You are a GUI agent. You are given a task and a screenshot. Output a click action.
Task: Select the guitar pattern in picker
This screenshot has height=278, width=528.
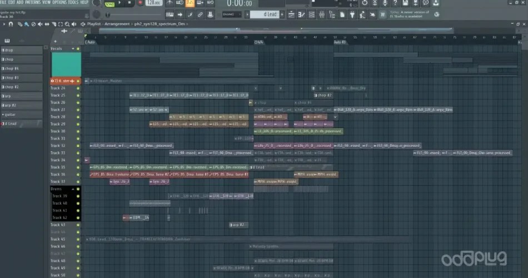pyautogui.click(x=22, y=115)
